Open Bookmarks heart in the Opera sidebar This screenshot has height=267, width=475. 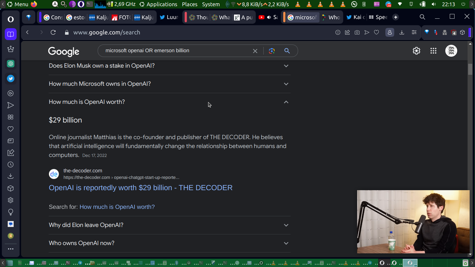[x=11, y=129]
